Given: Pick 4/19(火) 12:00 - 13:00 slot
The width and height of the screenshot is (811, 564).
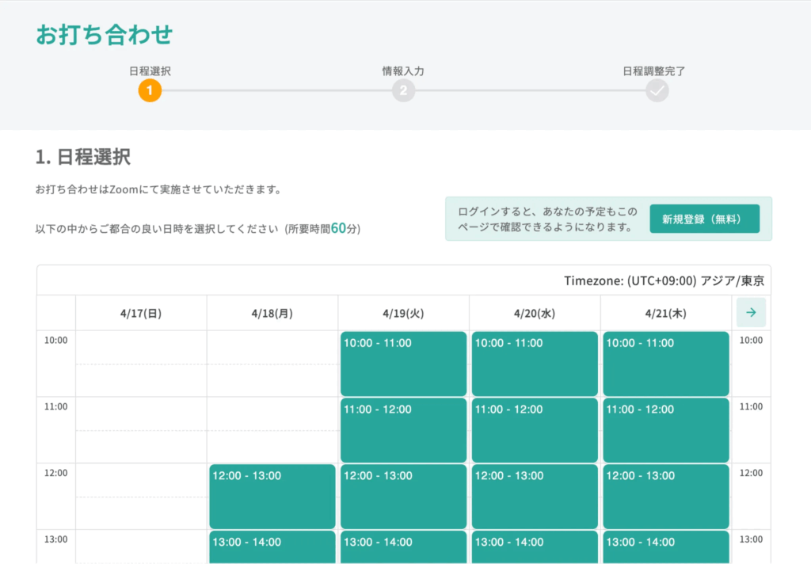Looking at the screenshot, I should tap(403, 497).
